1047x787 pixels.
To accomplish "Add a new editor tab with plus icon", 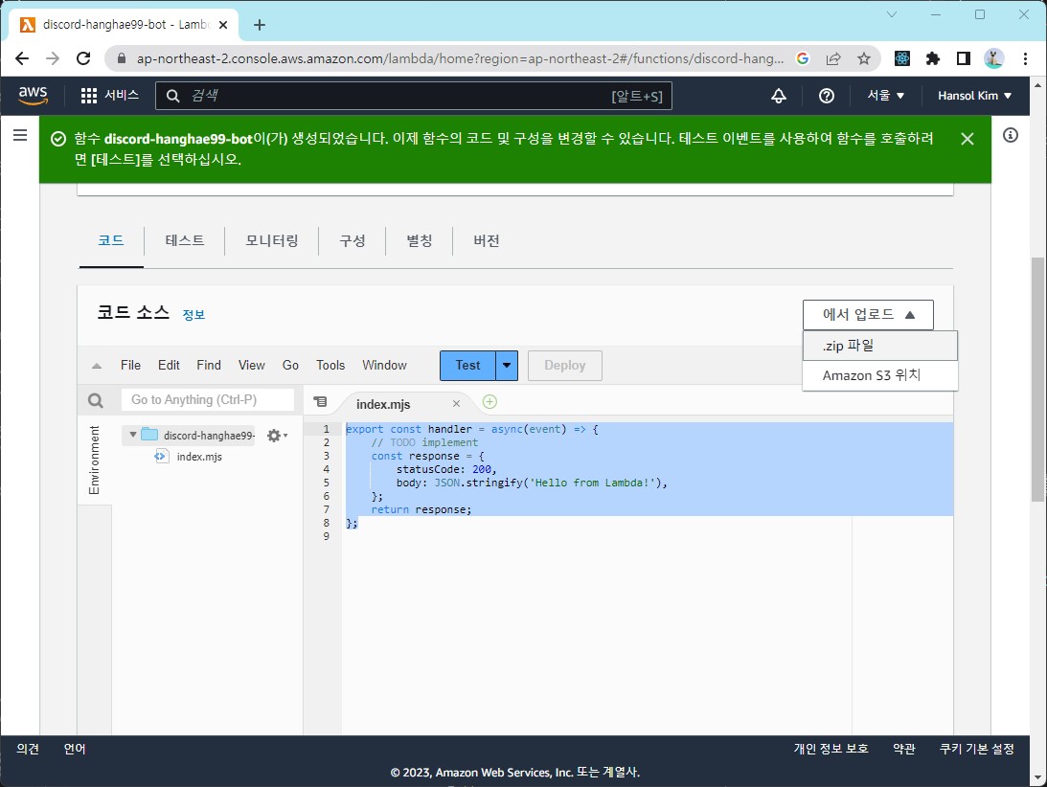I will coord(489,402).
